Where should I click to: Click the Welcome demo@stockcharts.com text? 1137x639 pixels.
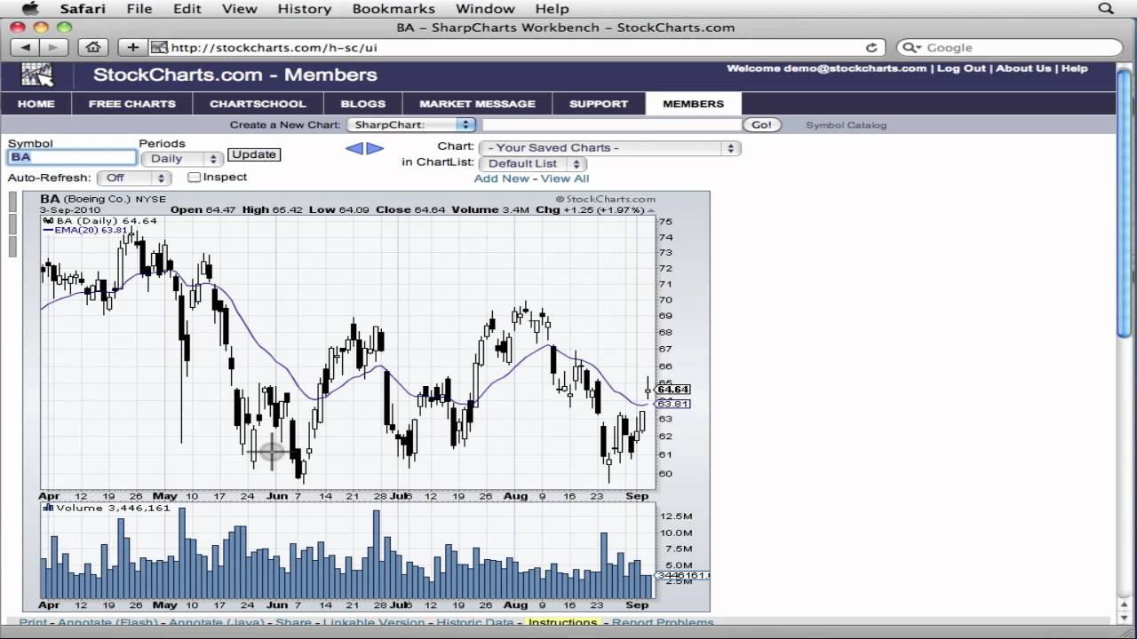tap(826, 68)
